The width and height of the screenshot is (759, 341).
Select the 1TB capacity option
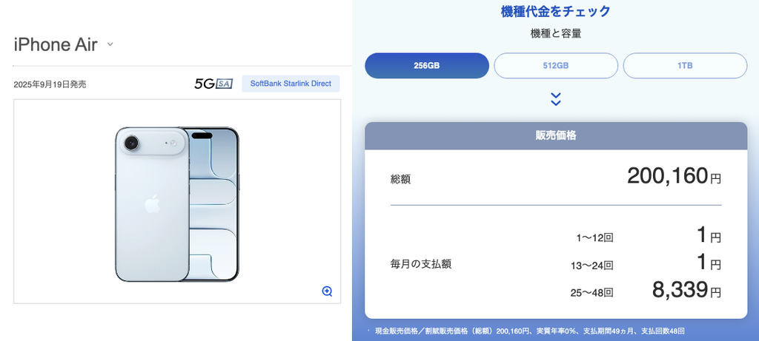coord(685,66)
